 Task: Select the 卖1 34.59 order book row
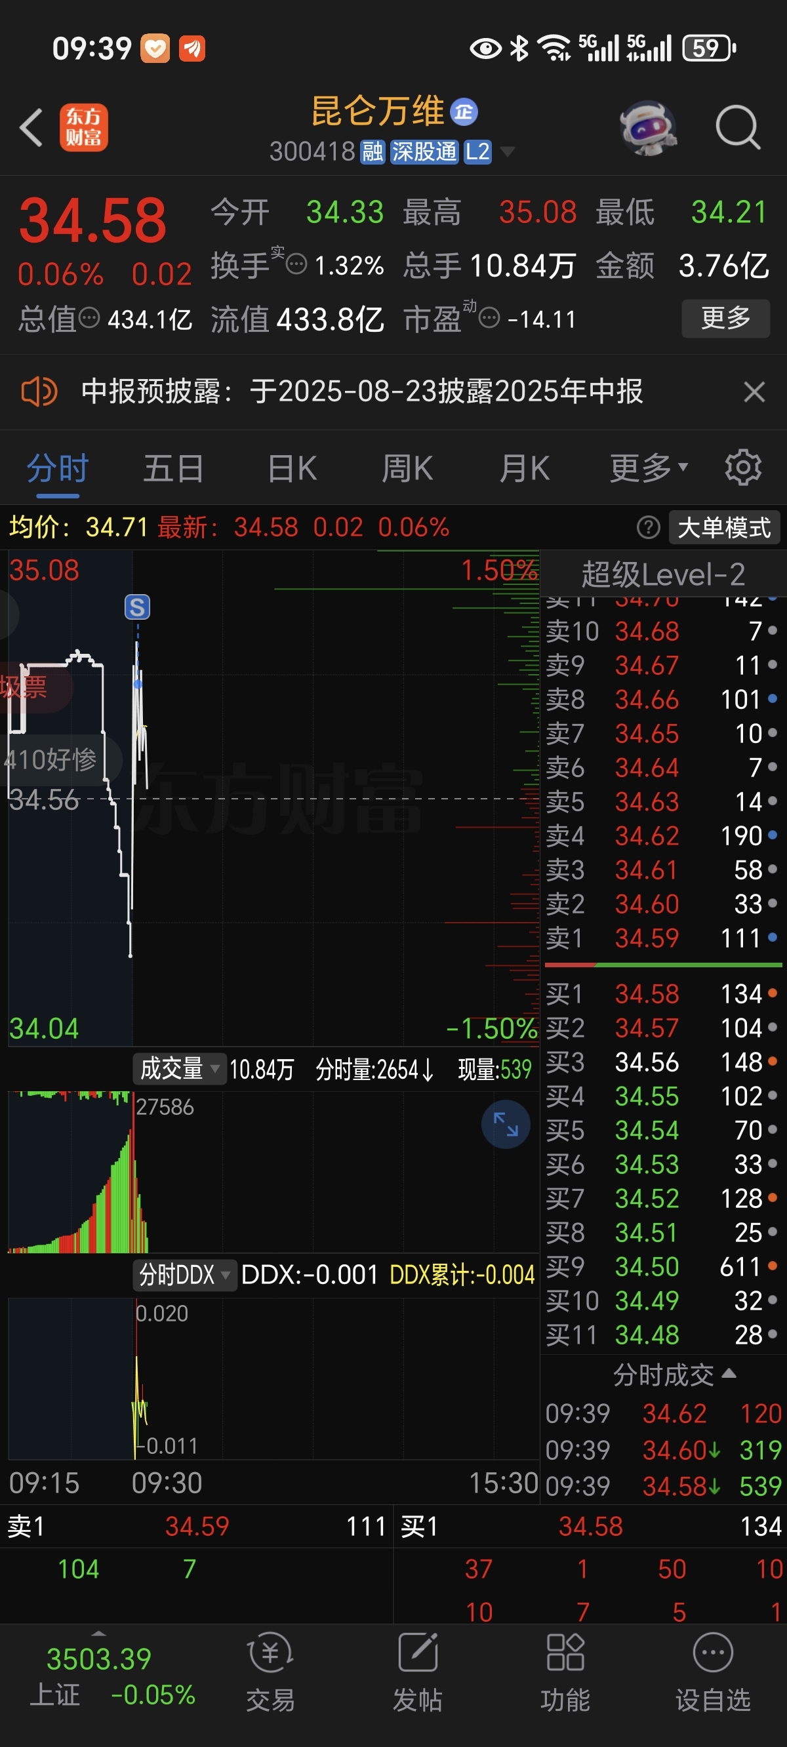coord(663,938)
